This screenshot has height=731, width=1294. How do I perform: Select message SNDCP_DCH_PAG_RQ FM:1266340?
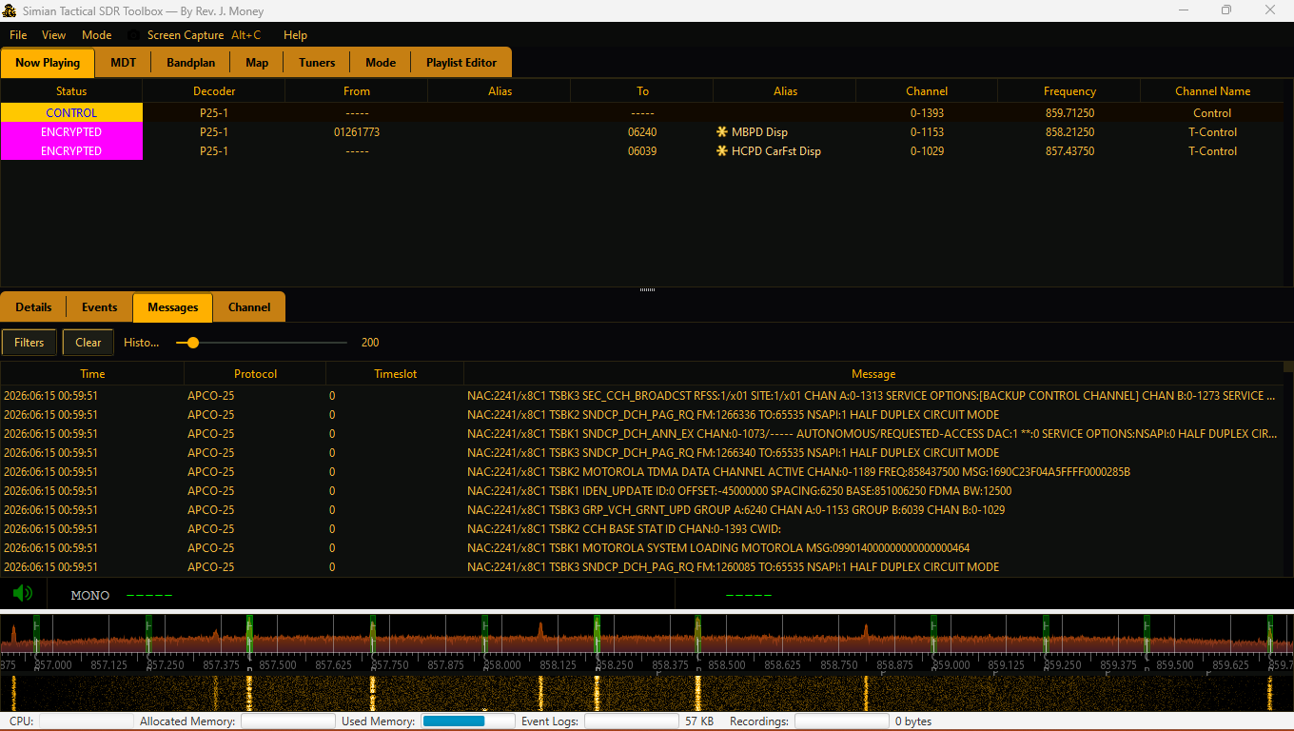coord(641,453)
